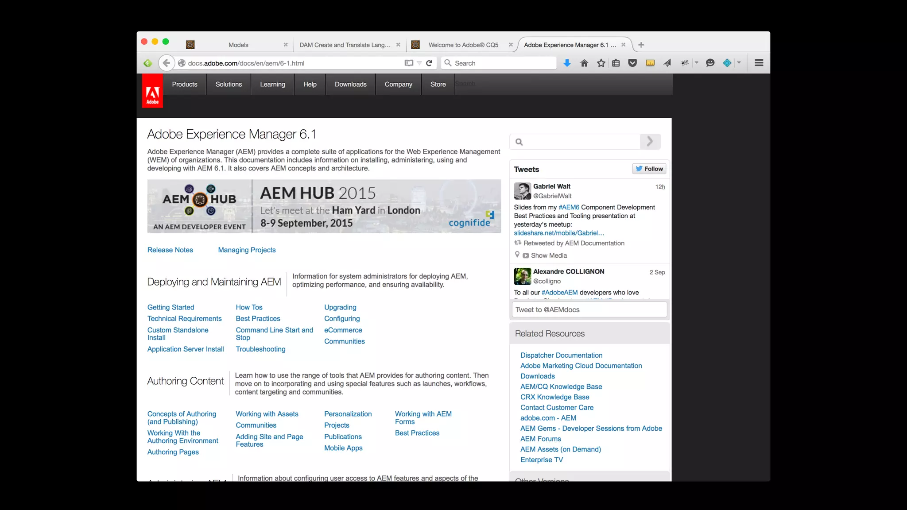
Task: Click the paper plane send icon
Action: tap(667, 63)
